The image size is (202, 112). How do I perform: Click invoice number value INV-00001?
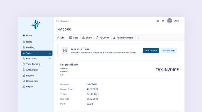point(92,84)
